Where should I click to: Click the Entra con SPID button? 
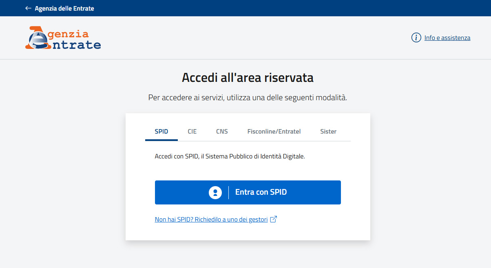[x=248, y=192]
